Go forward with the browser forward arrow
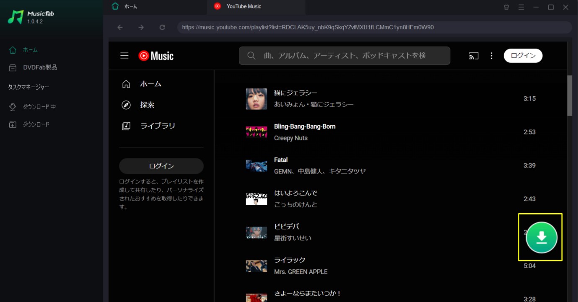 coord(141,27)
